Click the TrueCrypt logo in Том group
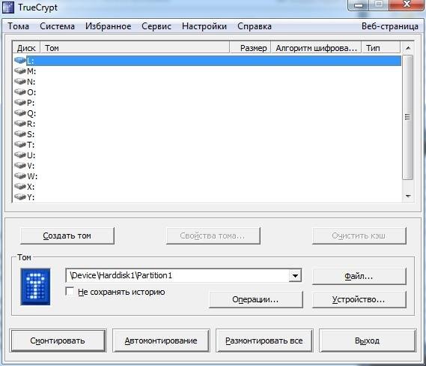426x366 pixels. (35, 286)
